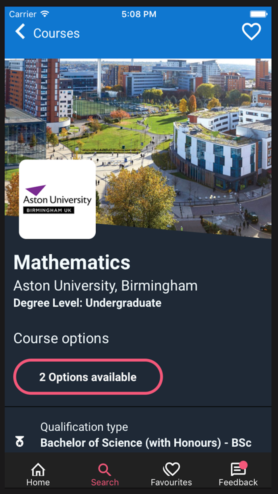
Task: Open the Courses navigation item
Action: (x=56, y=33)
